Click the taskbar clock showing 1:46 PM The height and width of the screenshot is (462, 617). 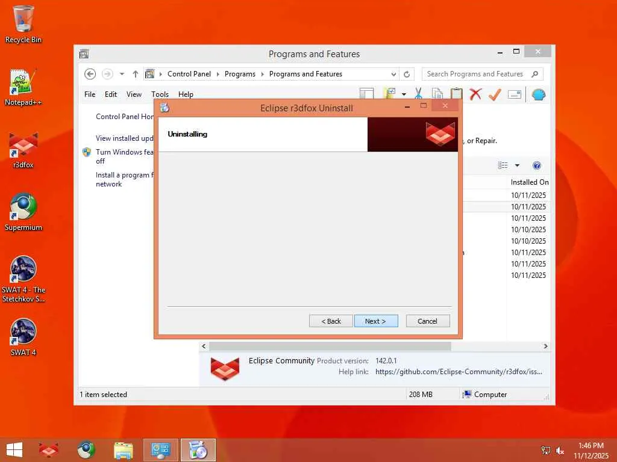[x=590, y=451]
